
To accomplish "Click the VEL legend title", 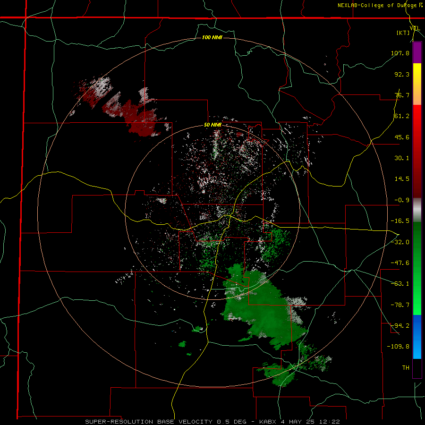I will coord(415,28).
